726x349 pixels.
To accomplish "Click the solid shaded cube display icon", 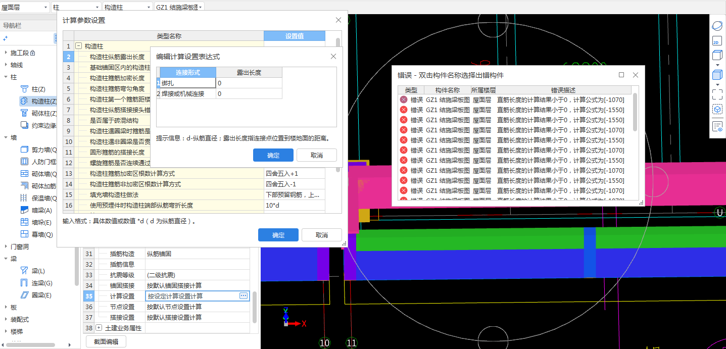I will click(717, 75).
